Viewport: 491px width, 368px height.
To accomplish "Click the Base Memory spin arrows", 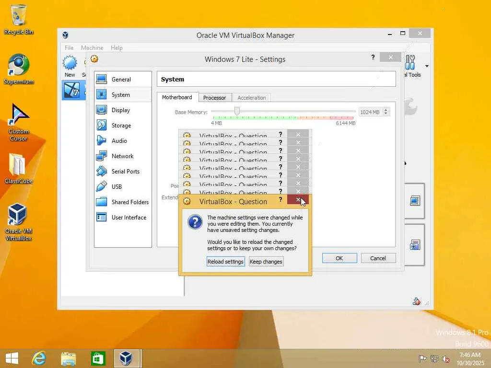I will point(386,112).
